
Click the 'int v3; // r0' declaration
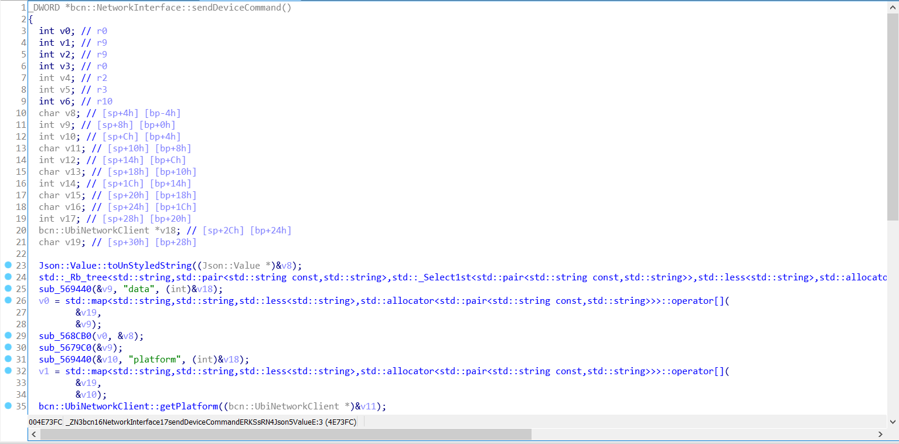(73, 66)
